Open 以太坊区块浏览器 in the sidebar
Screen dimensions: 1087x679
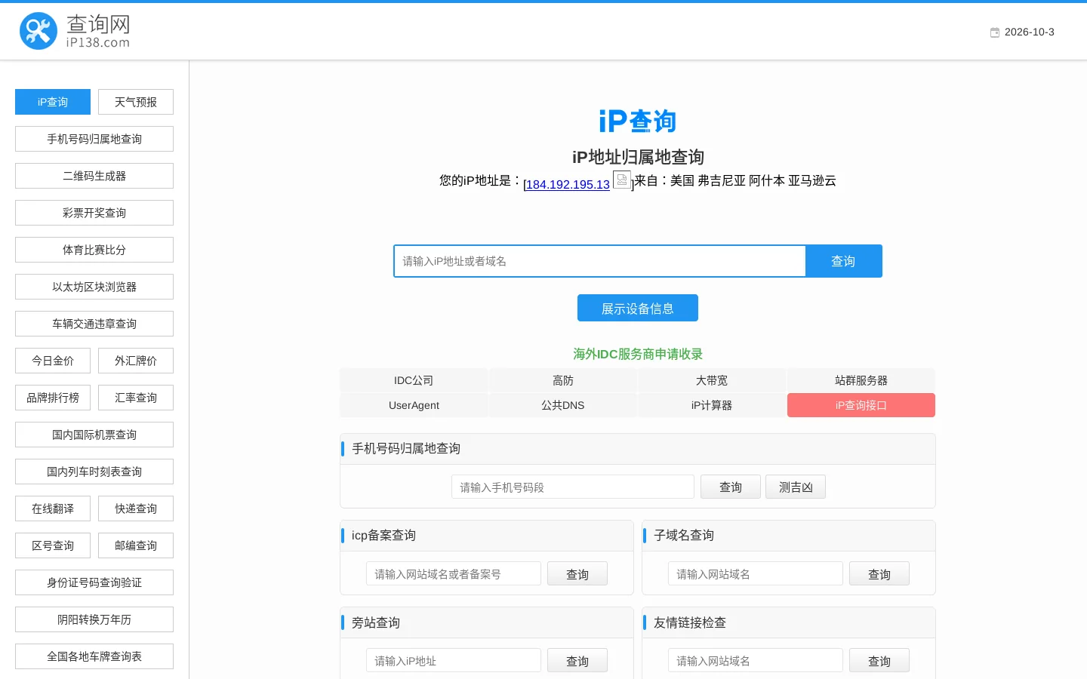[94, 287]
